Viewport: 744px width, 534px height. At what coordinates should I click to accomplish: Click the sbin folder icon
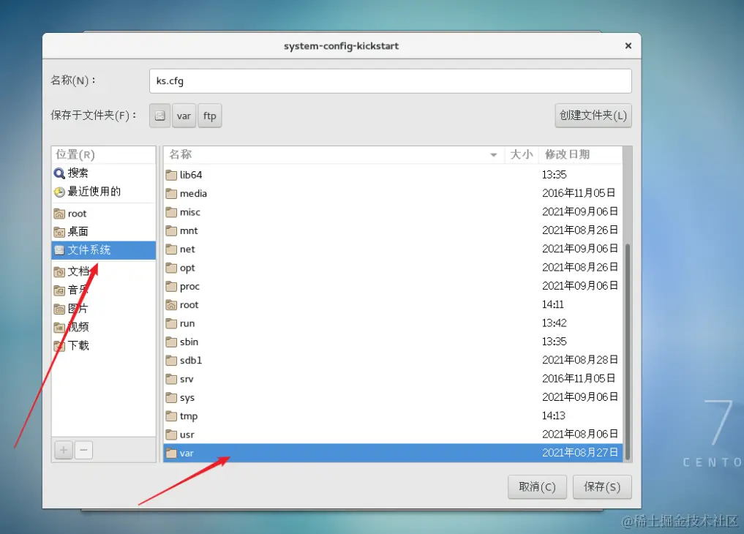tap(171, 342)
